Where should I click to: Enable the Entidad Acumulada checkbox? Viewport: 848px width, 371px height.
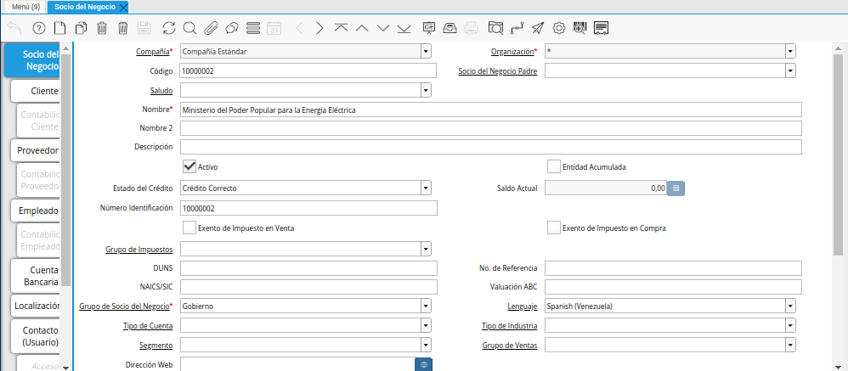554,166
